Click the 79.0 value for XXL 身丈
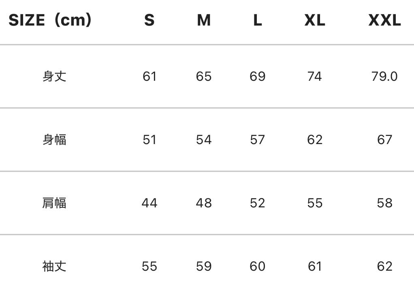The image size is (414, 293). pos(384,76)
